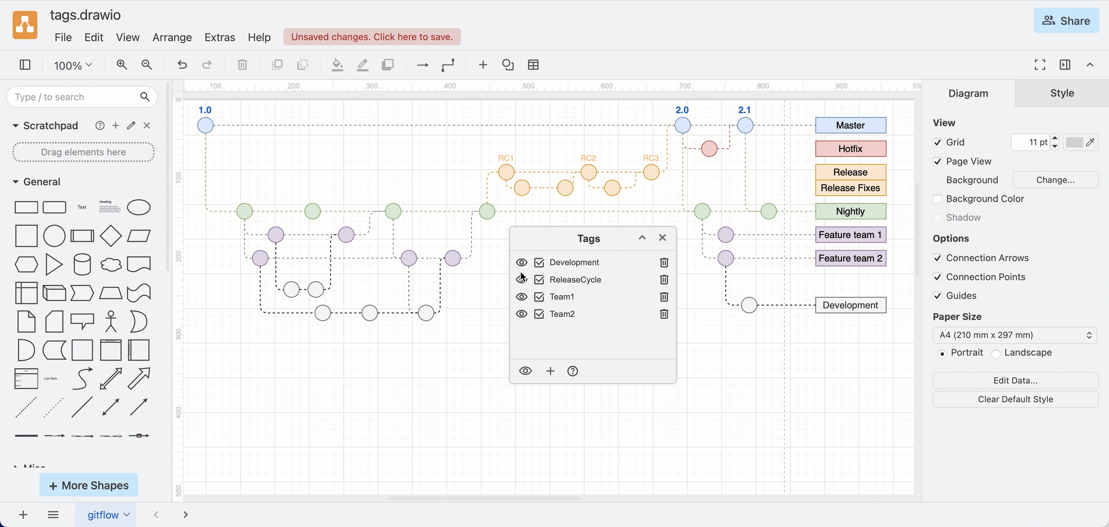1109x527 pixels.
Task: Click the waypoints connector style icon
Action: (x=448, y=65)
